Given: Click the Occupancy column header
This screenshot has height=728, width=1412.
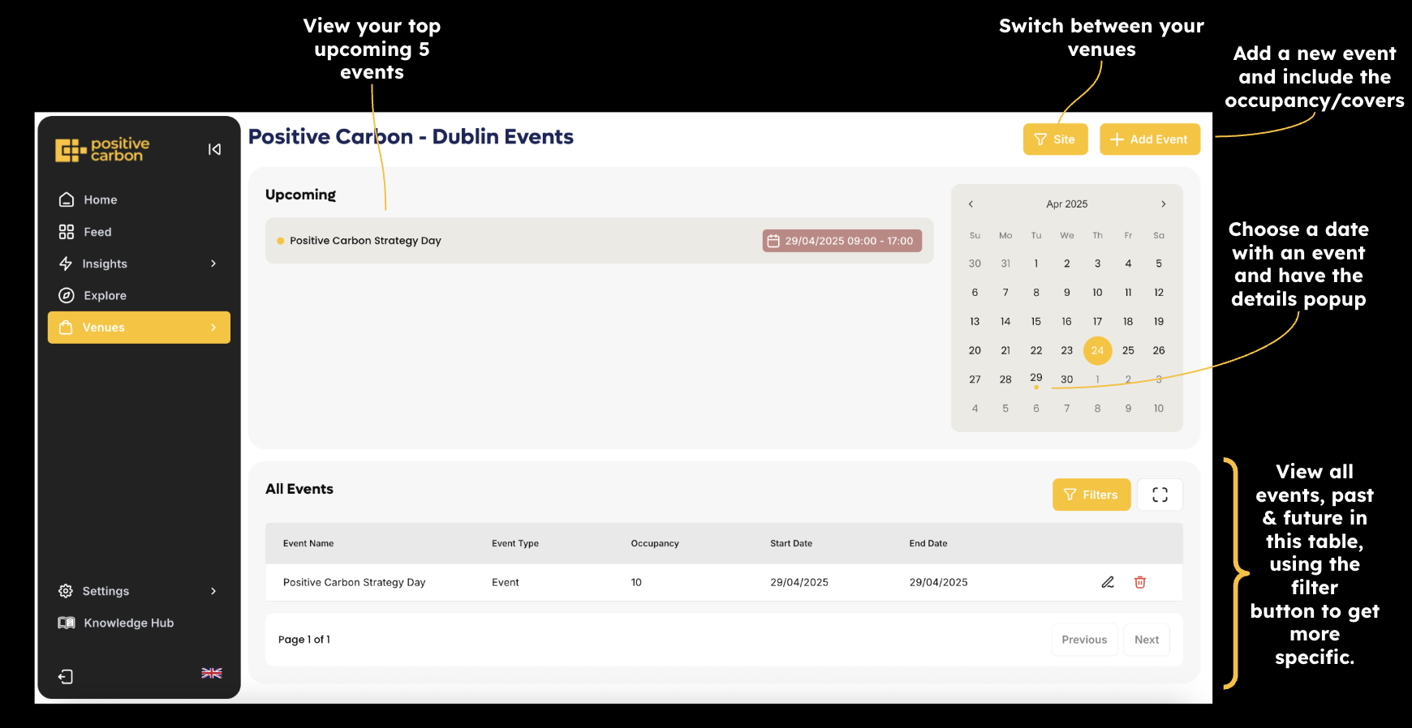Looking at the screenshot, I should (x=655, y=543).
